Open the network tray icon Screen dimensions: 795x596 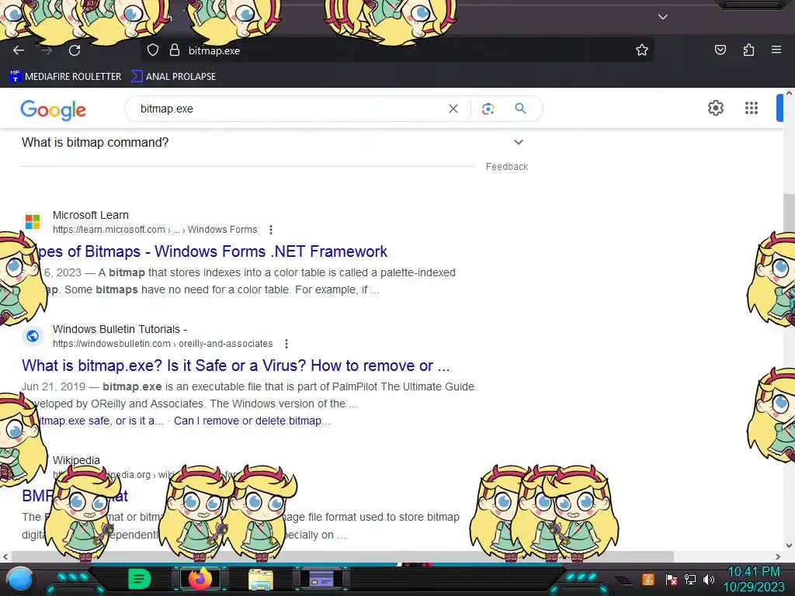click(x=690, y=579)
